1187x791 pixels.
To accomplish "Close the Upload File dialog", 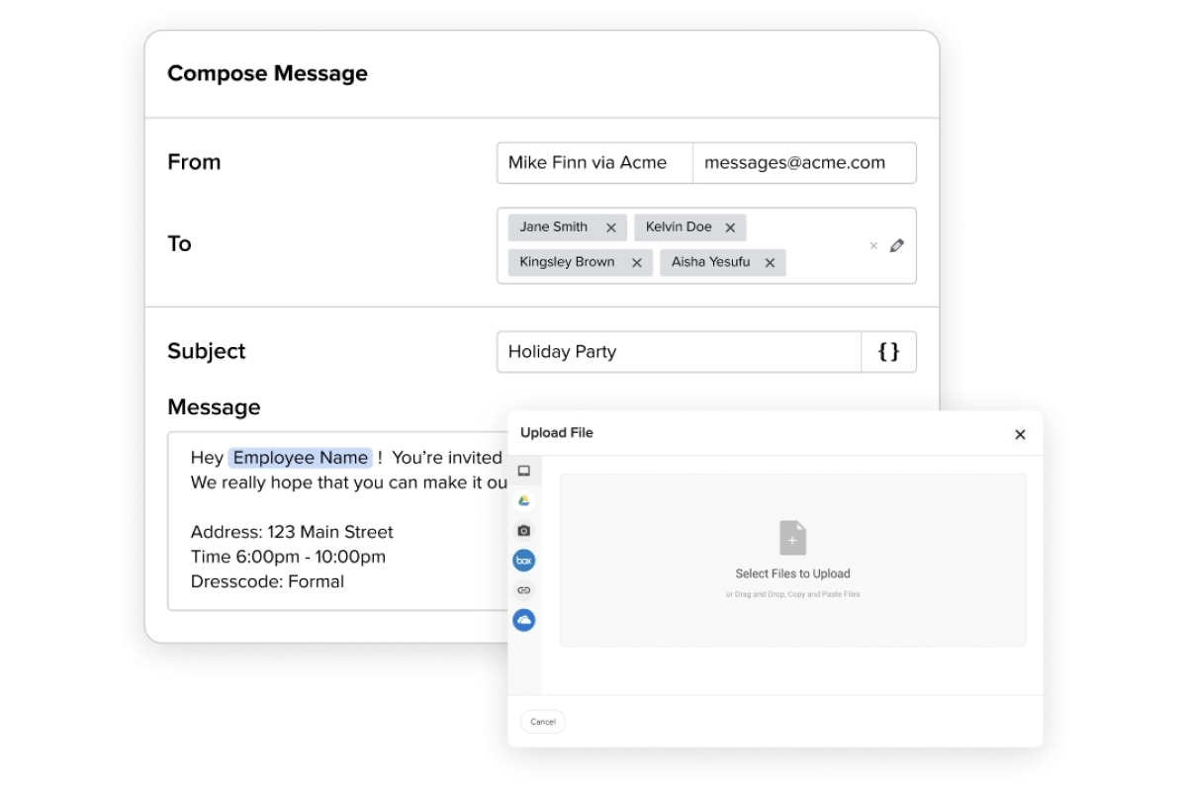I will (1019, 434).
